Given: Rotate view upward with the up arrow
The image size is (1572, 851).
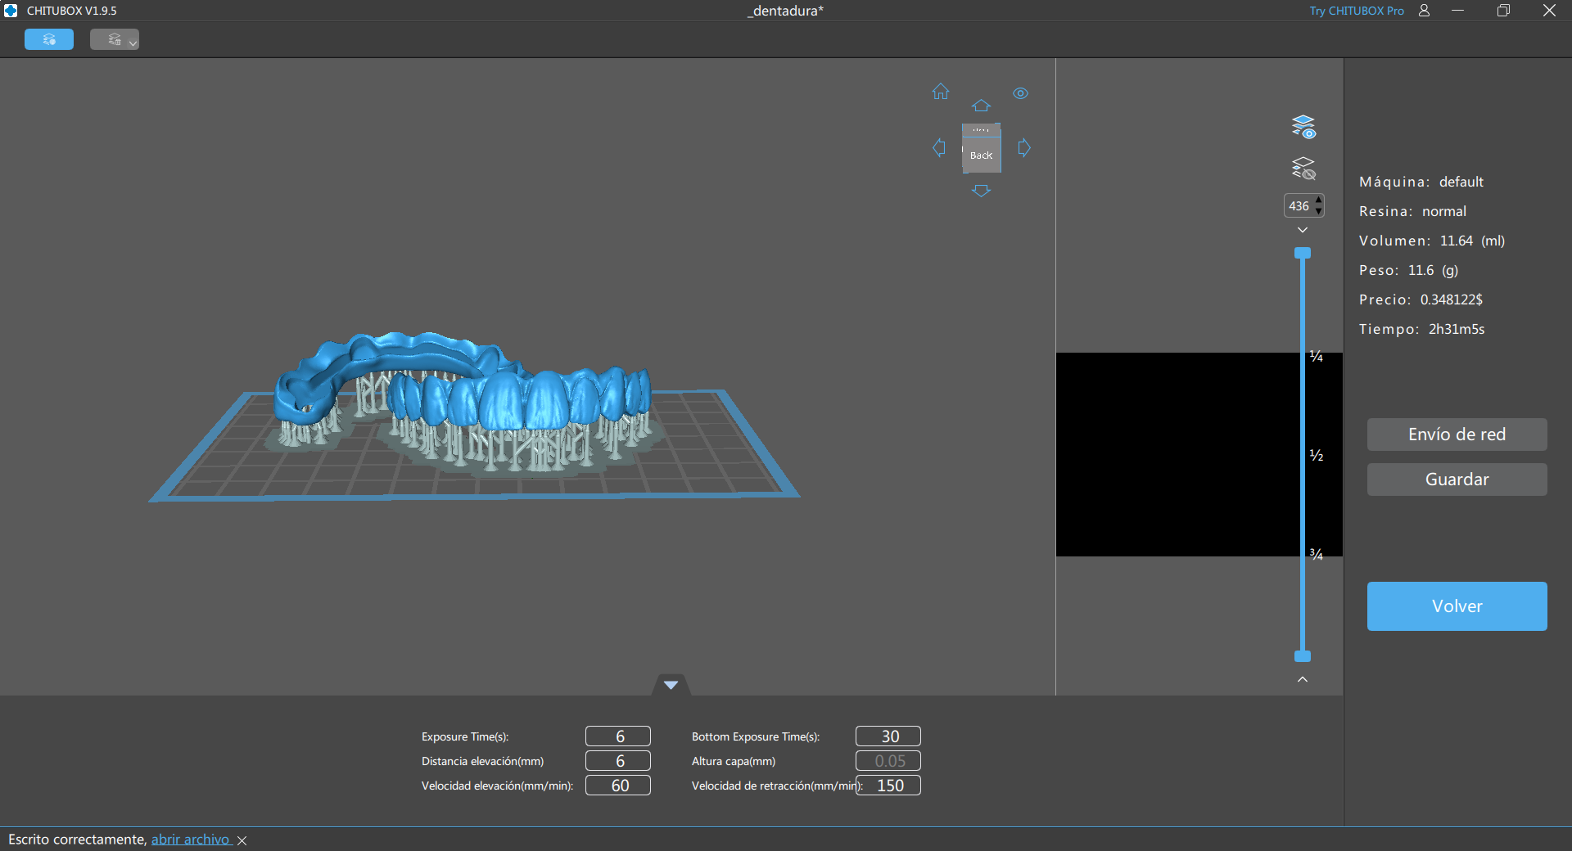Looking at the screenshot, I should tap(981, 106).
